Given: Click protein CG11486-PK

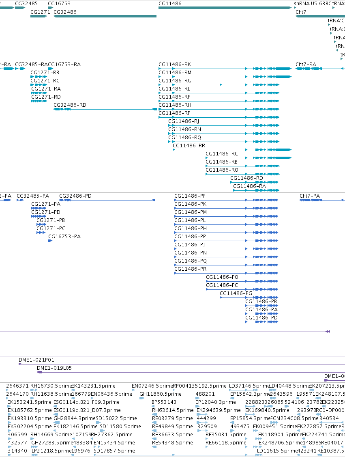Looking at the screenshot, I should (x=191, y=204).
